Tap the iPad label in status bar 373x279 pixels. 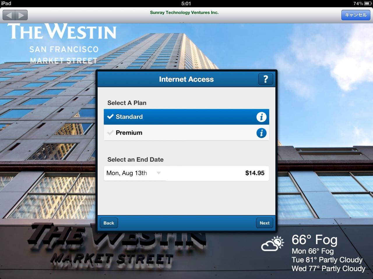[x=6, y=3]
